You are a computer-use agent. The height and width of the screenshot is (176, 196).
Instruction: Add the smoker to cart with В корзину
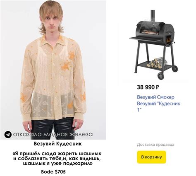[151, 157]
